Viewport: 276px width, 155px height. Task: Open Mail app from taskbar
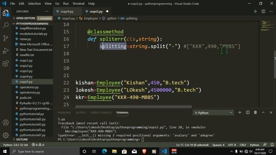click(134, 151)
